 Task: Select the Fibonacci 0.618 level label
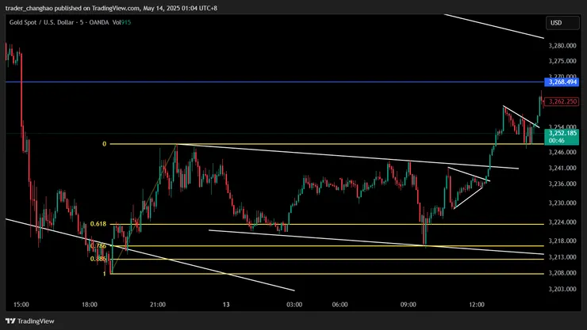point(98,224)
